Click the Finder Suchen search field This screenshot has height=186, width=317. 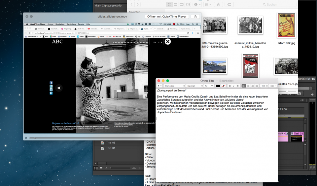click(272, 4)
